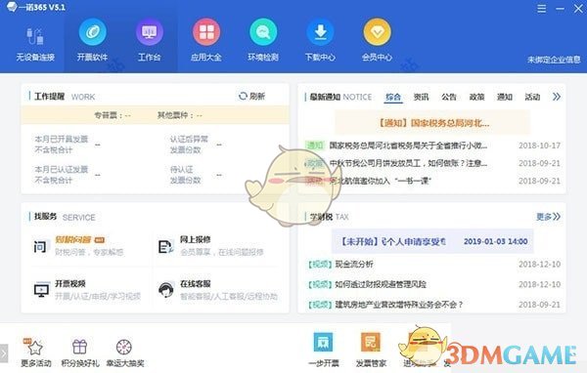
Task: Expand the left edge arrow of bottom bar
Action: (4, 353)
